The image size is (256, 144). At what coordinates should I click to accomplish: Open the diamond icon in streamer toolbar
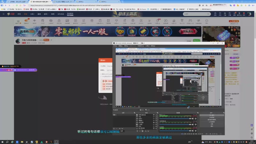click(x=116, y=21)
